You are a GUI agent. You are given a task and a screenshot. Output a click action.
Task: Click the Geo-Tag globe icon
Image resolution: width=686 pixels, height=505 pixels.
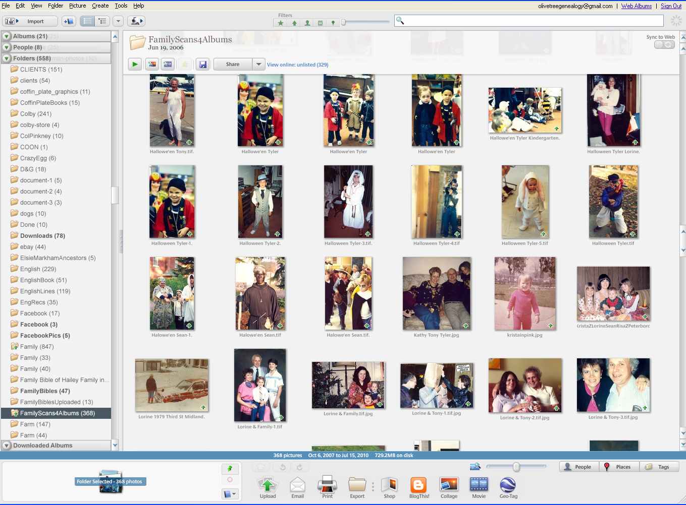tap(508, 486)
